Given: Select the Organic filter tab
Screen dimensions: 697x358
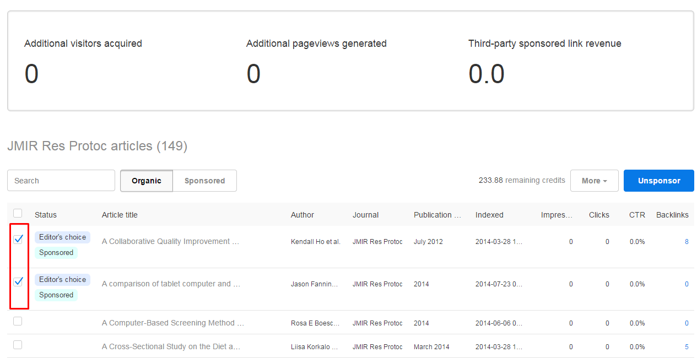Looking at the screenshot, I should (147, 181).
